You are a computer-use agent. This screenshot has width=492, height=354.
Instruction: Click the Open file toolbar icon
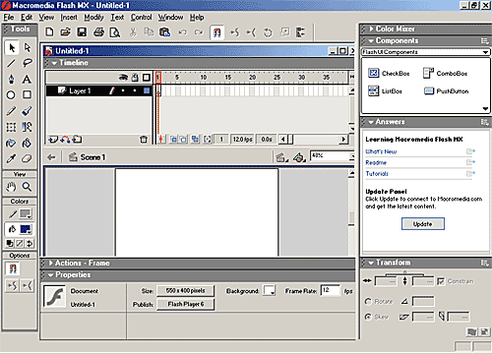pos(66,31)
